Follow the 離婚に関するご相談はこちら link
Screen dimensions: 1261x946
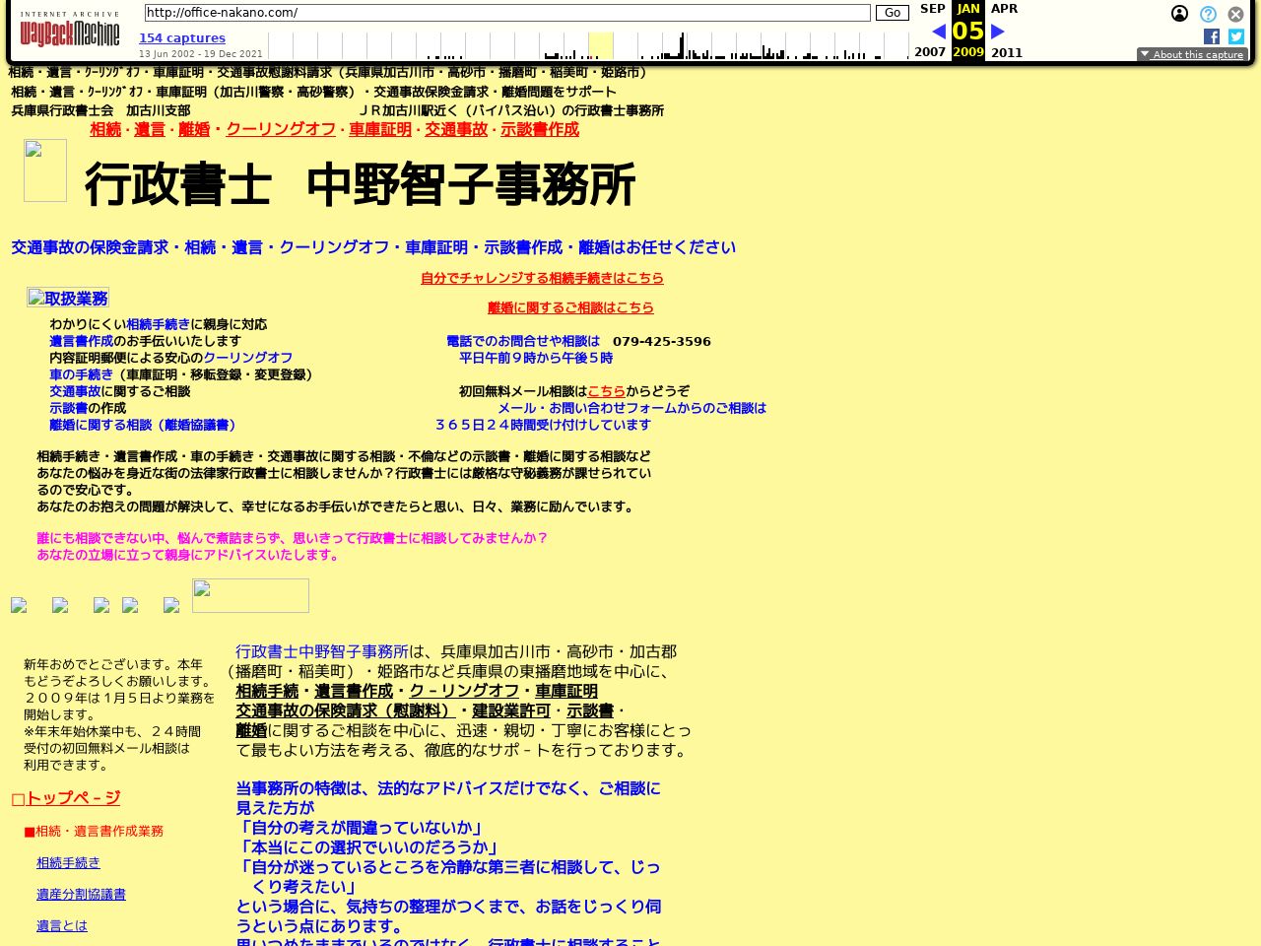pyautogui.click(x=570, y=307)
